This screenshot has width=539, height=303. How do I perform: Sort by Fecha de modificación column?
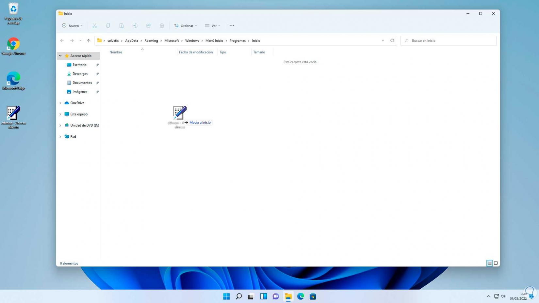pos(196,52)
